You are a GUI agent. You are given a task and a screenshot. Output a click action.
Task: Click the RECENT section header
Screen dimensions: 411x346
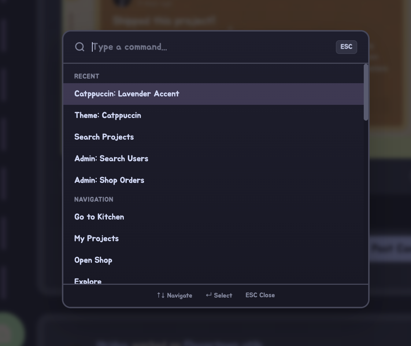click(87, 76)
